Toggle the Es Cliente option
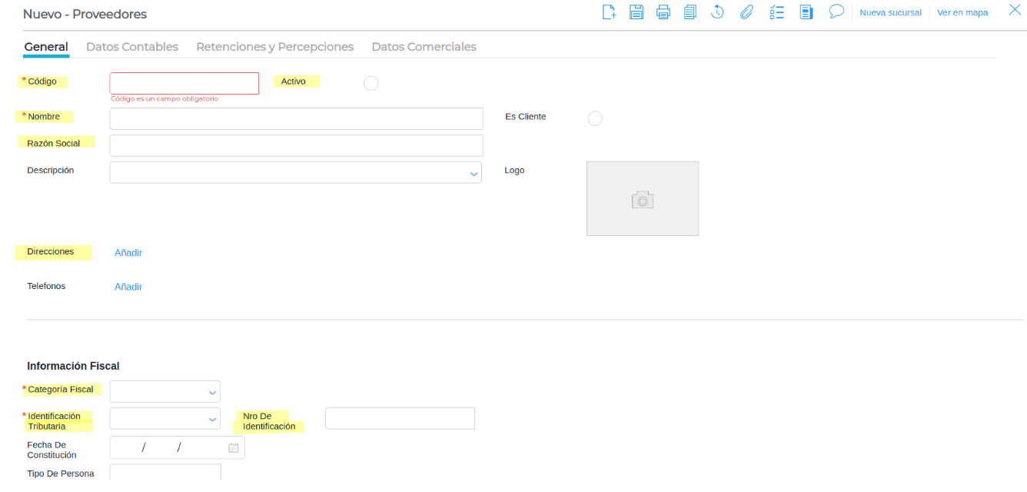1027x492 pixels. [x=594, y=118]
